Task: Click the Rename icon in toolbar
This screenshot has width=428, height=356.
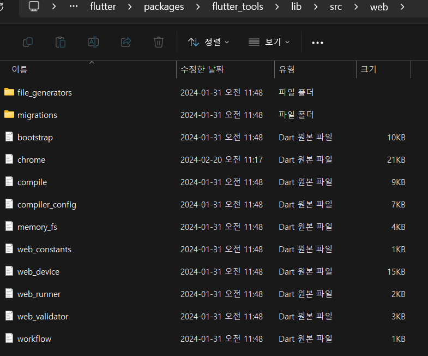Action: (x=93, y=42)
